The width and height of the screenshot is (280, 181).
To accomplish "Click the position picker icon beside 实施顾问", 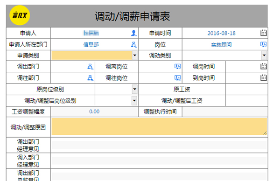I will pos(264,44).
